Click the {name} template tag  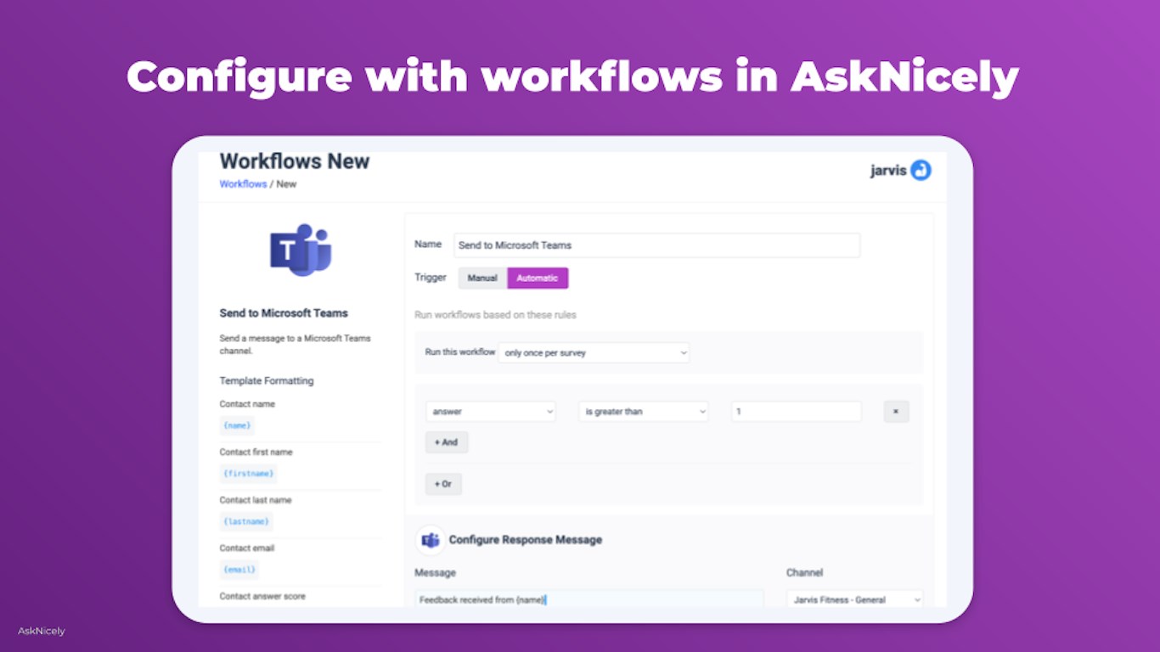237,425
